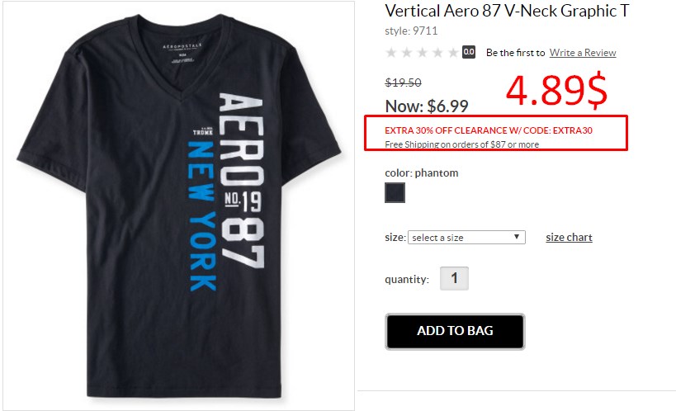Screen dimensions: 676x411
Task: Click the Free Shipping on orders text
Action: click(461, 144)
